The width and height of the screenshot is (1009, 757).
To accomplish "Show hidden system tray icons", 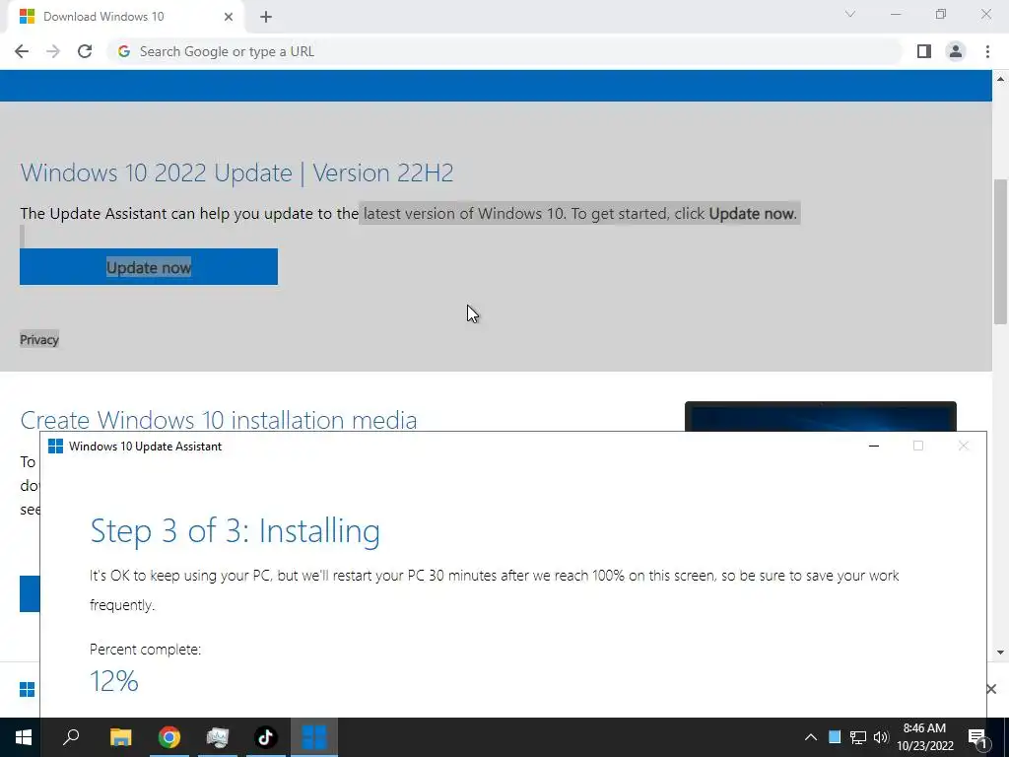I will (x=811, y=737).
